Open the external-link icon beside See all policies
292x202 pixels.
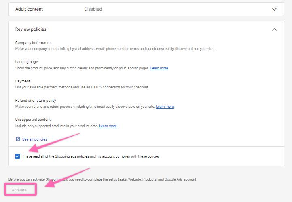18,139
